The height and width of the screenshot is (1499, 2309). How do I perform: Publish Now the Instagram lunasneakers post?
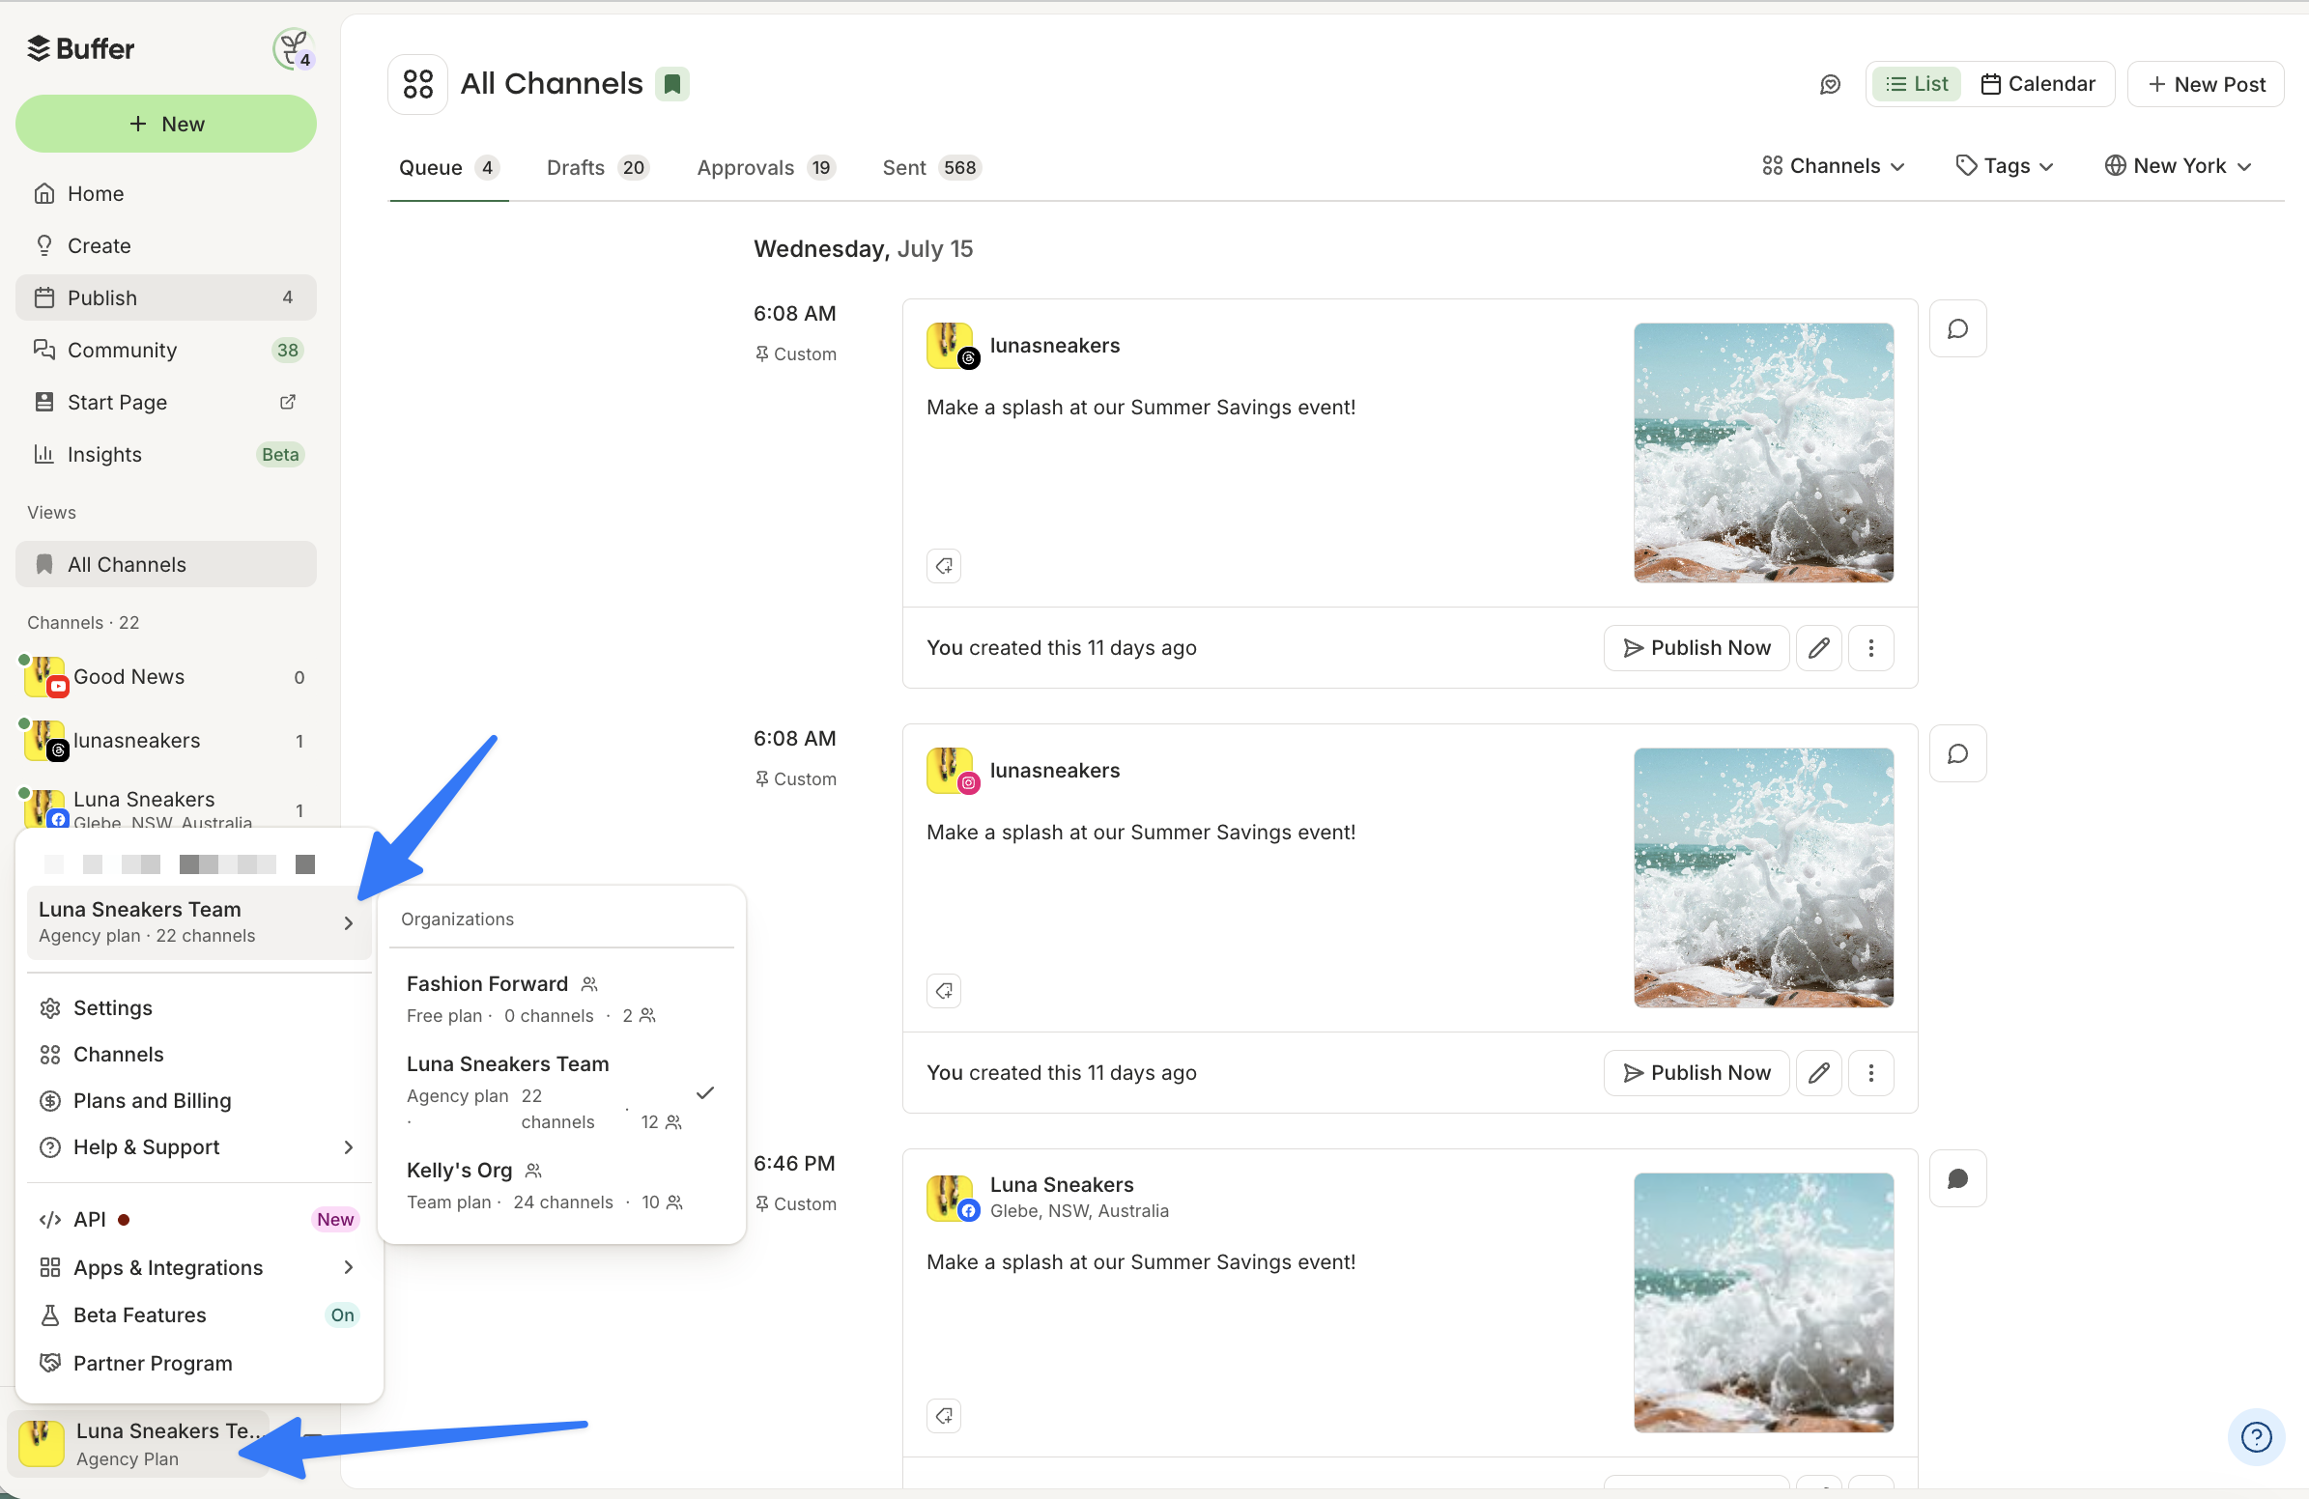1696,1072
